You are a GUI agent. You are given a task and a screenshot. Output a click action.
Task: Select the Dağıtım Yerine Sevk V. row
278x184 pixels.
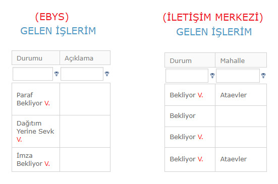(61, 131)
